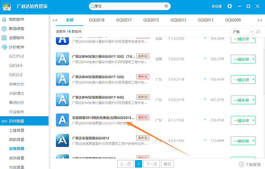Open the 广东 region dropdown

pyautogui.click(x=242, y=32)
